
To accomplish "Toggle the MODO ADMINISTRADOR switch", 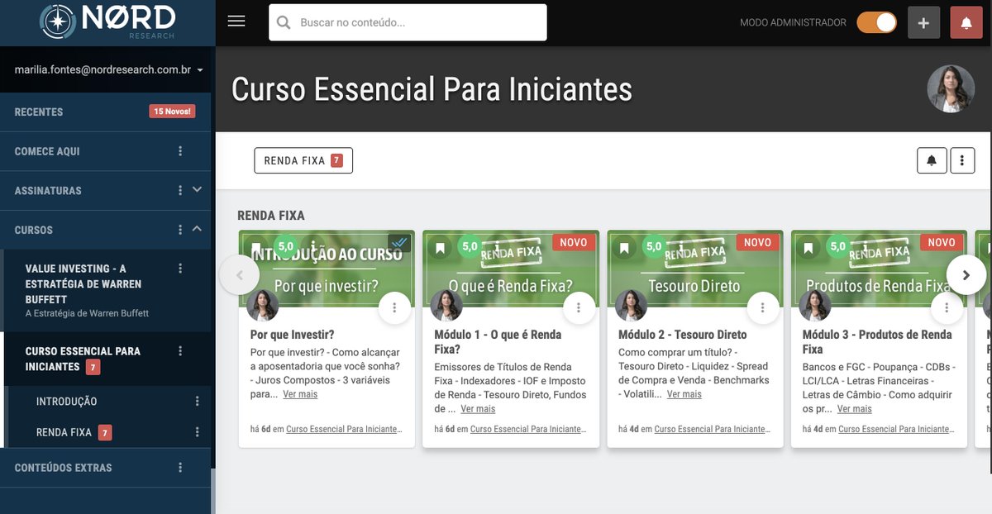I will tap(876, 22).
